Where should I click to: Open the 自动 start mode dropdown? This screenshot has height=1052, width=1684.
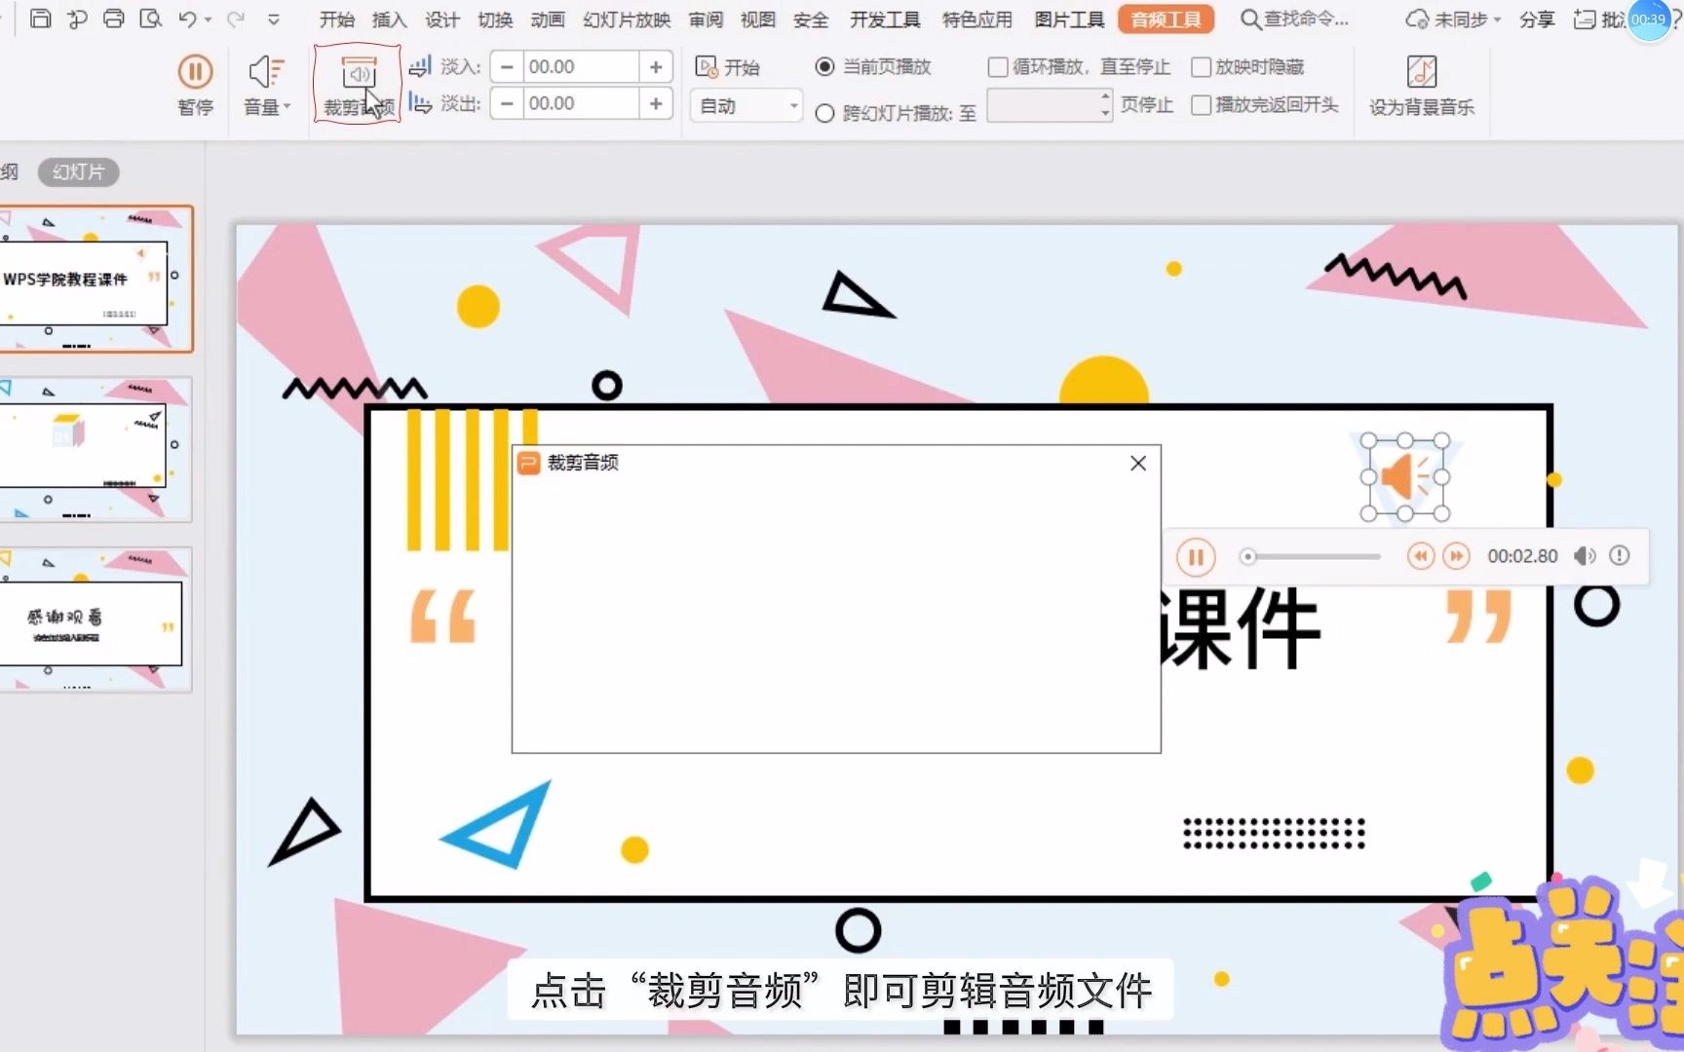(x=746, y=104)
